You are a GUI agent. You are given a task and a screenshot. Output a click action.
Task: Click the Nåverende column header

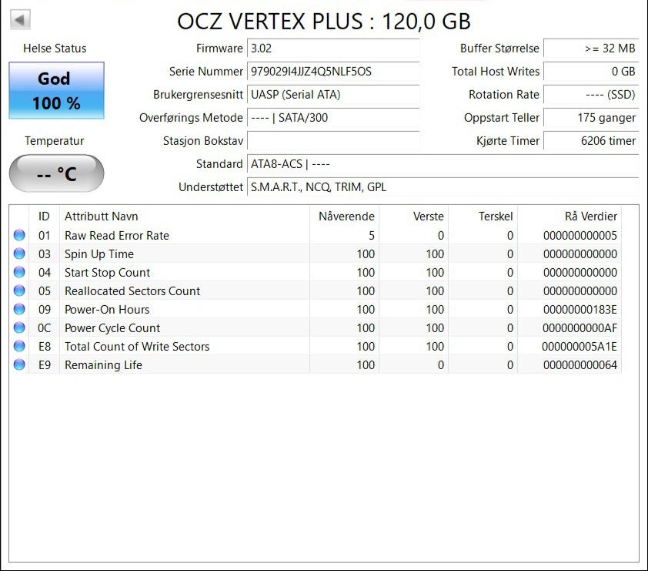344,216
